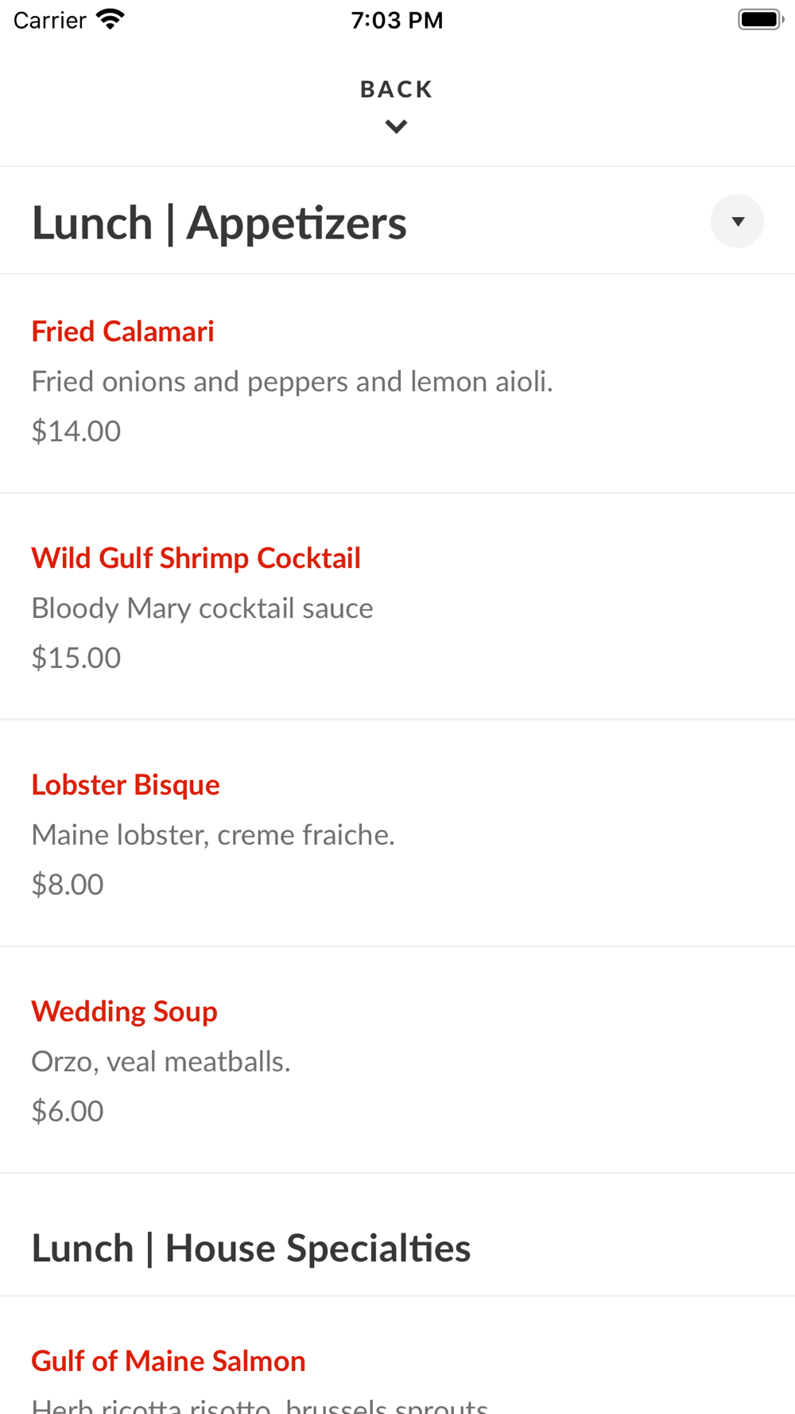
Task: Tap the 7:03 PM status bar clock
Action: click(x=397, y=20)
